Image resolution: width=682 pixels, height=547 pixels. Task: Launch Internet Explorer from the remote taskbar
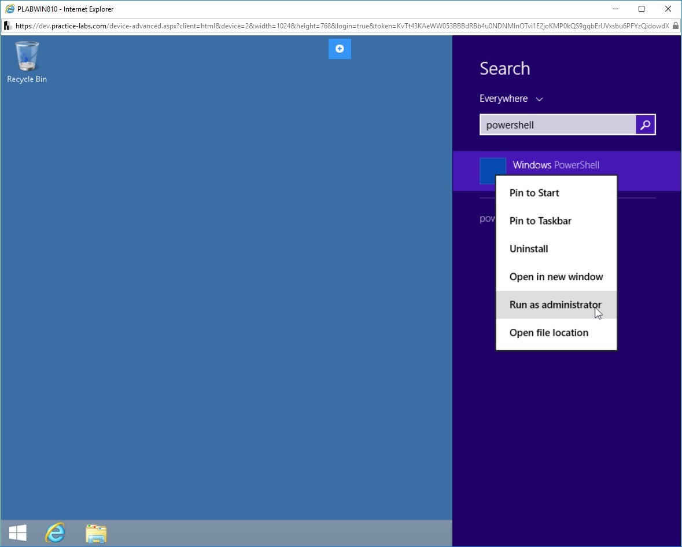pyautogui.click(x=55, y=533)
